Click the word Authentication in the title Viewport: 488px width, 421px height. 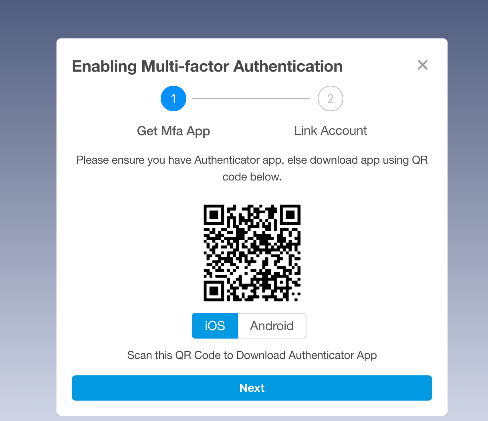pyautogui.click(x=288, y=66)
